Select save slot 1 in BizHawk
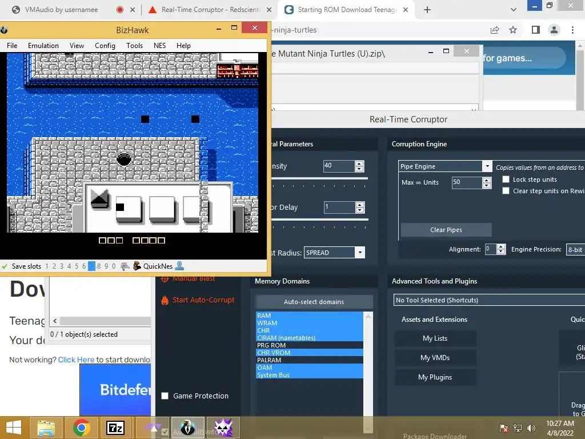This screenshot has width=585, height=439. coord(47,266)
